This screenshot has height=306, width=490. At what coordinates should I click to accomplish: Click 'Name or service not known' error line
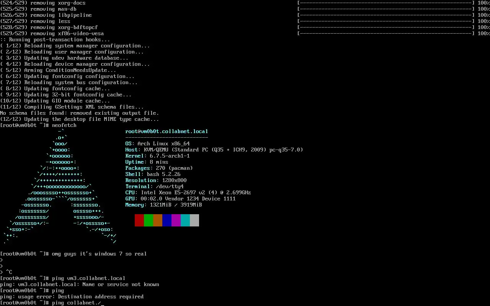pyautogui.click(x=80, y=285)
